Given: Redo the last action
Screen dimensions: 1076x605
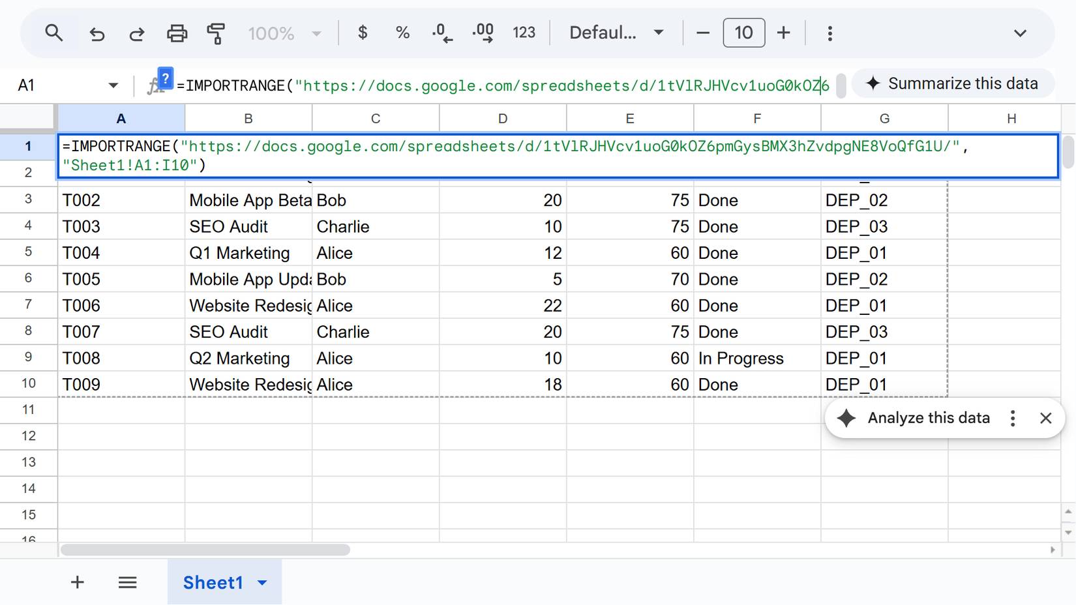Looking at the screenshot, I should (136, 33).
